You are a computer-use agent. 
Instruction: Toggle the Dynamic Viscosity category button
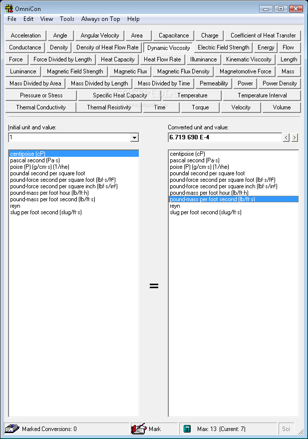[168, 48]
